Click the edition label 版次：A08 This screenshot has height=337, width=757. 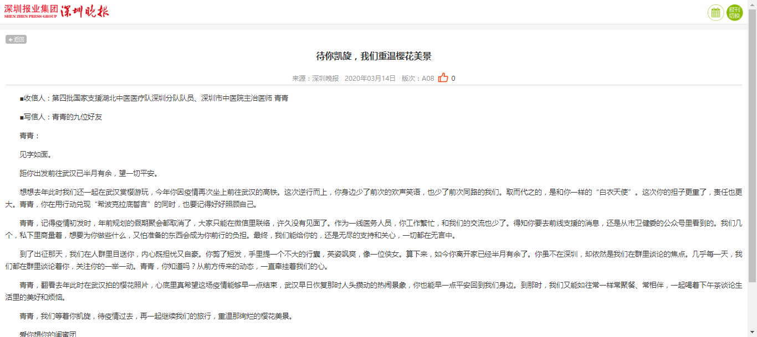418,79
